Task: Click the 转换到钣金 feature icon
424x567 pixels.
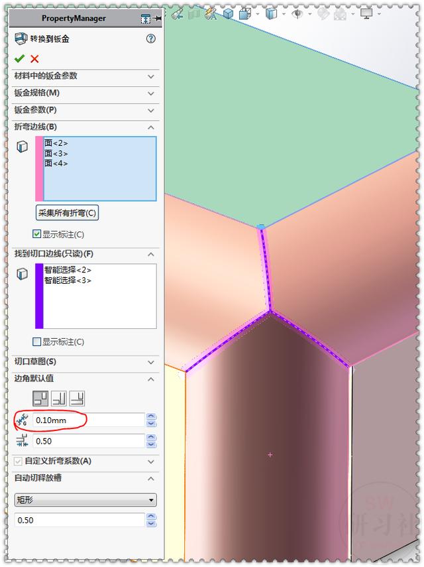Action: click(21, 38)
